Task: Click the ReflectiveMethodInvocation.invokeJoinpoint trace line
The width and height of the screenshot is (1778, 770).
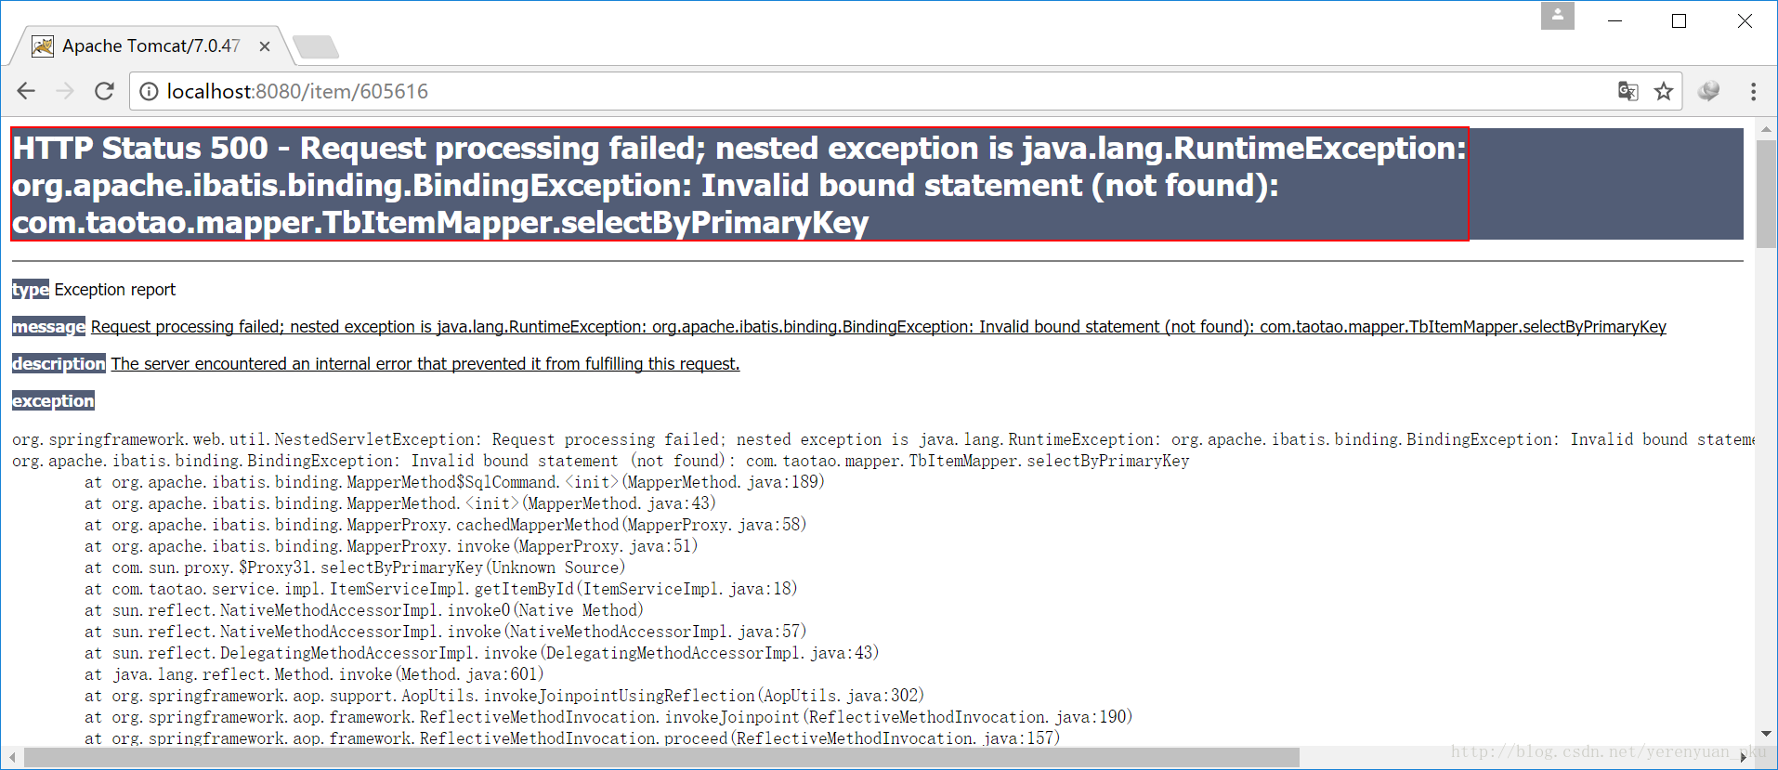Action: click(x=608, y=717)
